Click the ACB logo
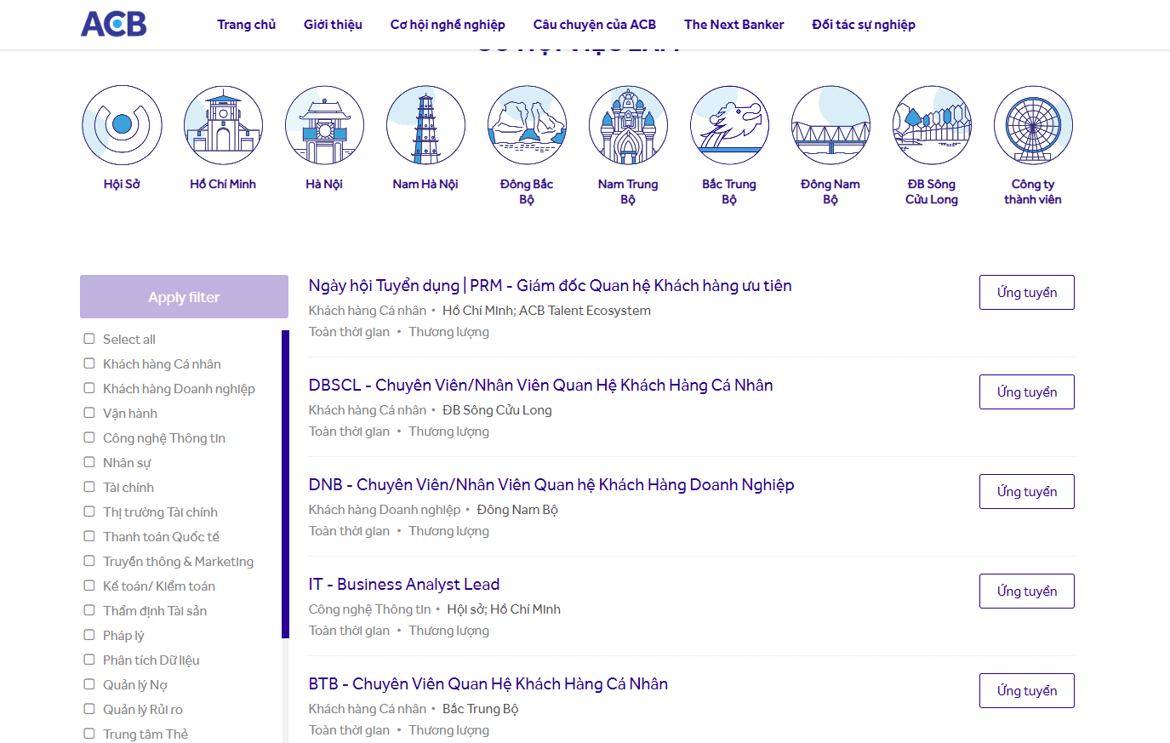The height and width of the screenshot is (743, 1170). click(114, 24)
